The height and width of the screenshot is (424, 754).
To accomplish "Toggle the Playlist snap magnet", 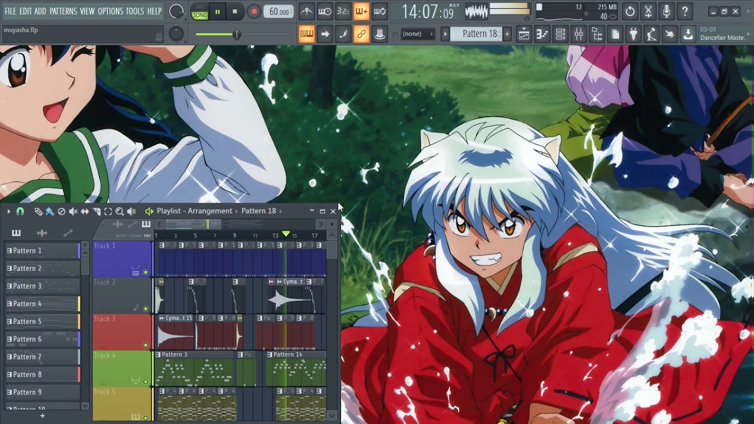I will [x=20, y=211].
